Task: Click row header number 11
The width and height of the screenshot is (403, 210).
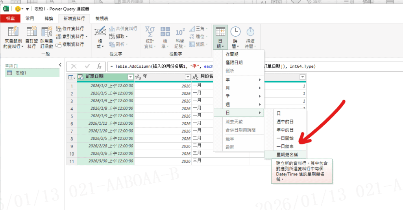Action: click(72, 161)
